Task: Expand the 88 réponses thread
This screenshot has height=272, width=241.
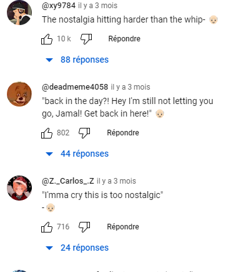Action: [x=77, y=60]
